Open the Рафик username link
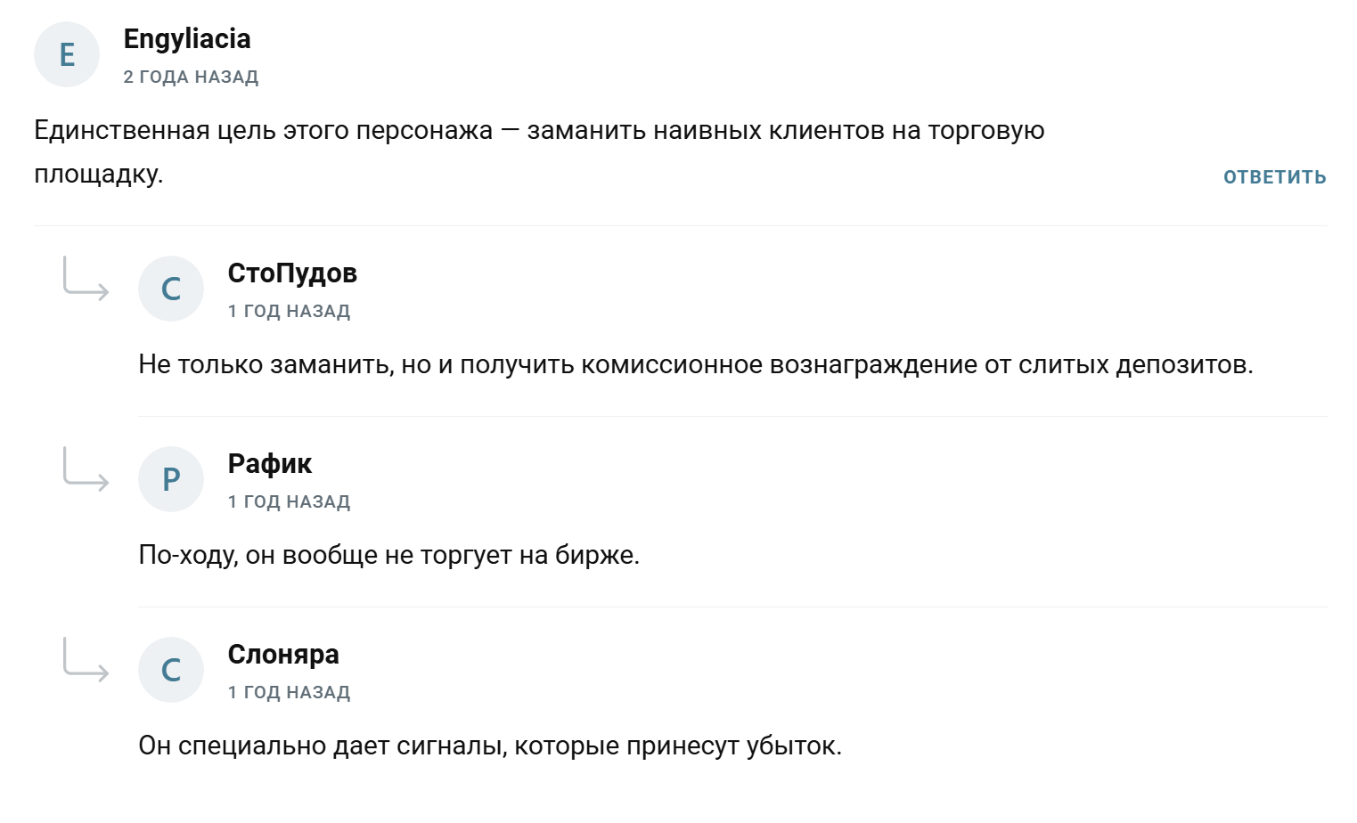The image size is (1357, 823). (x=270, y=464)
